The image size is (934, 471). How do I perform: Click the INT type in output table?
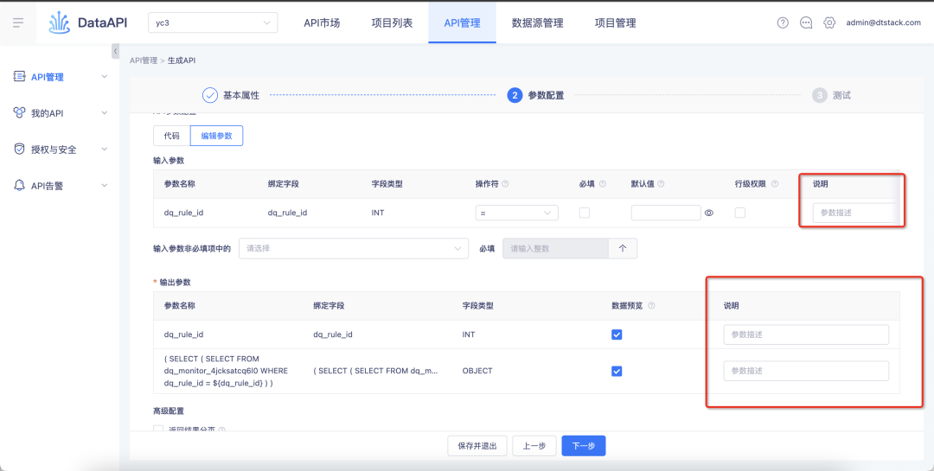pos(469,334)
